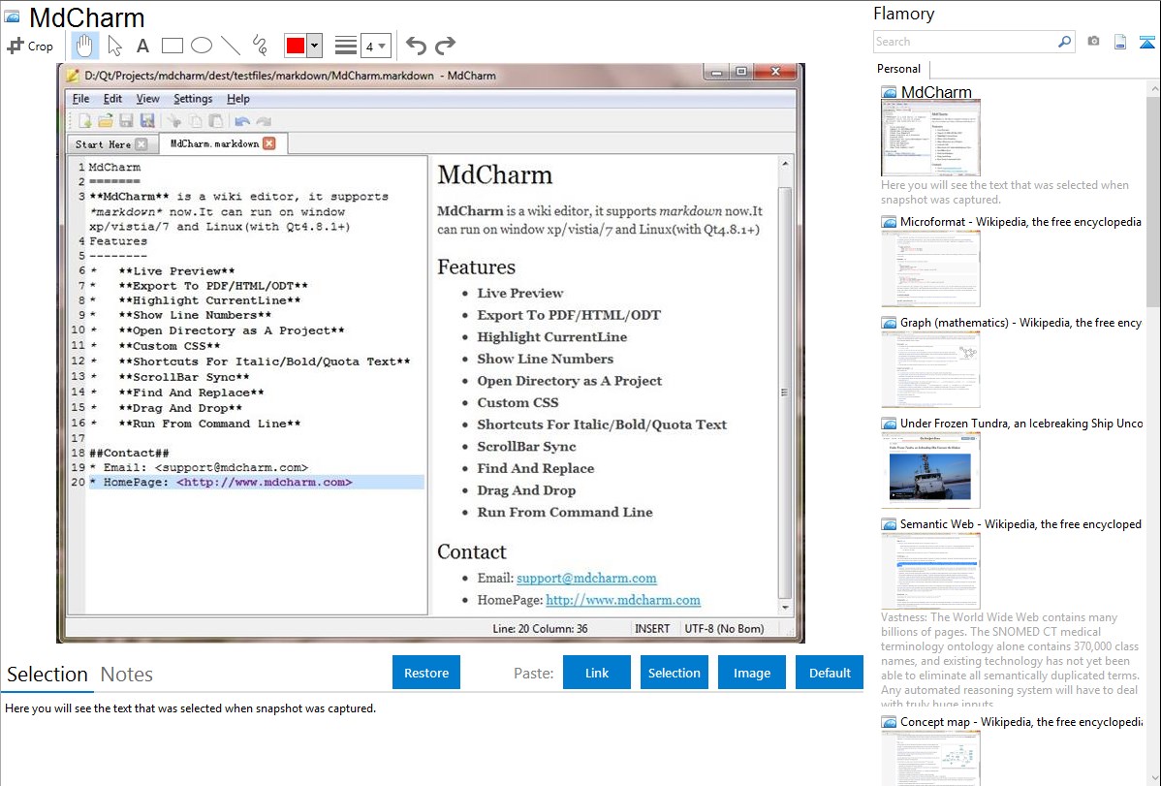Undo the last annotation

[x=416, y=46]
